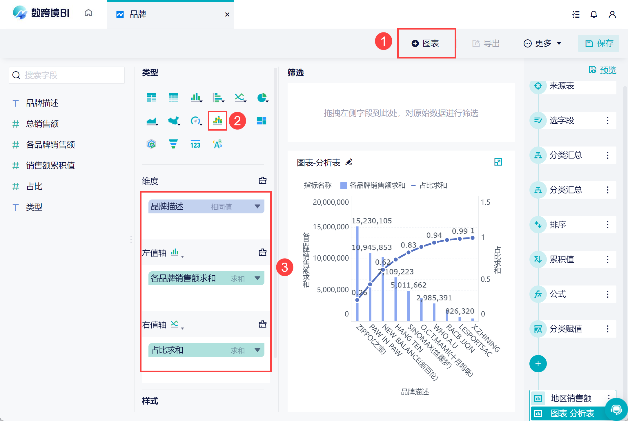Click the edit title pencil icon
Viewport: 628px width, 421px height.
(x=349, y=162)
